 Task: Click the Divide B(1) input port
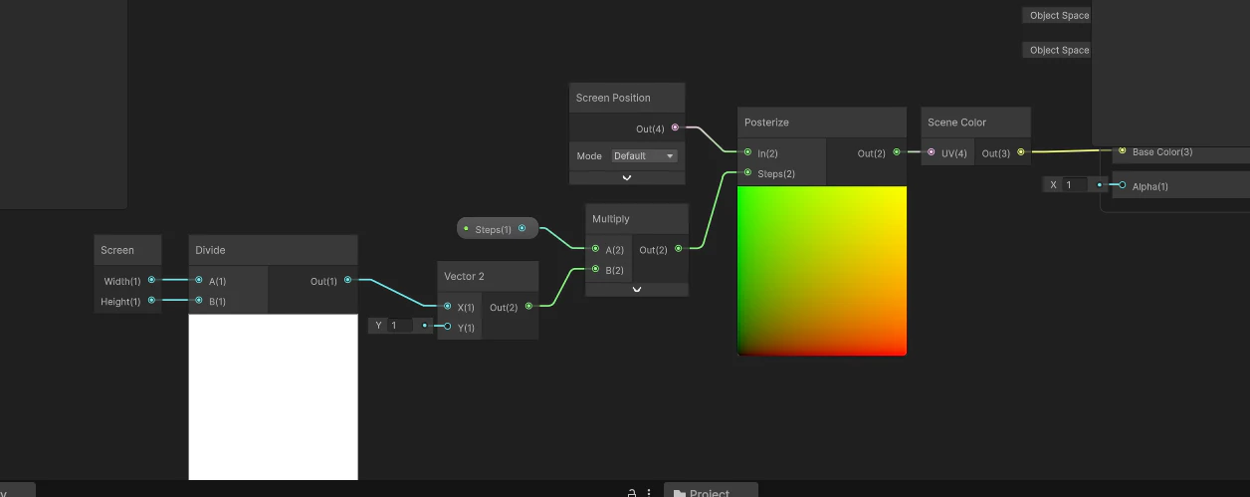[199, 301]
